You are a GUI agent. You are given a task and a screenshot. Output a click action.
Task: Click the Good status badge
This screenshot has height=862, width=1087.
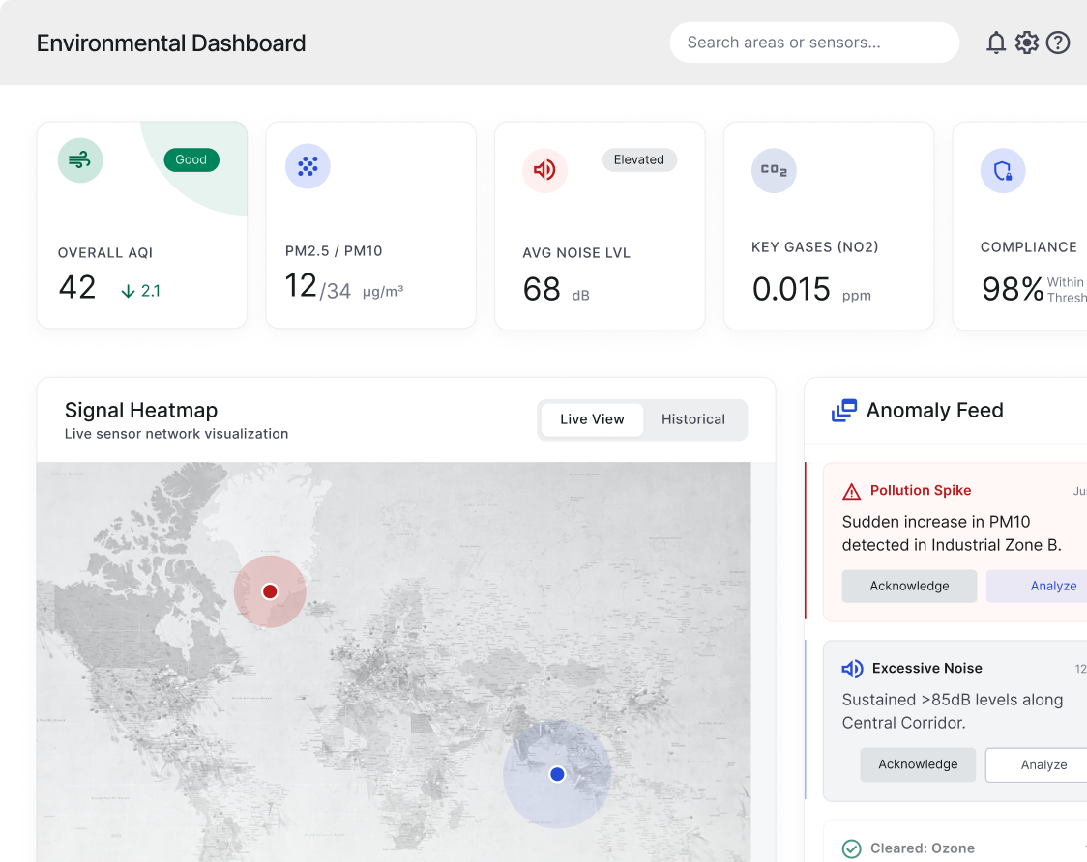[x=191, y=160]
